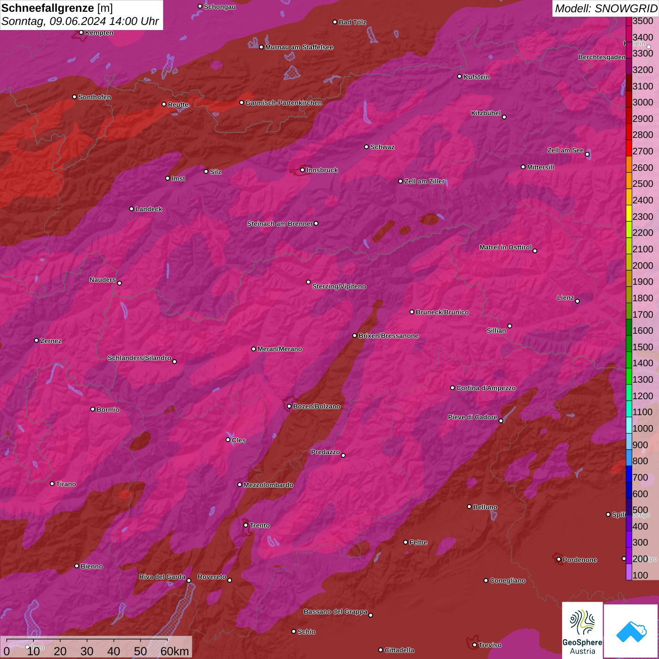This screenshot has width=659, height=659.
Task: Click the Berchtesgaden label
Action: [x=602, y=57]
